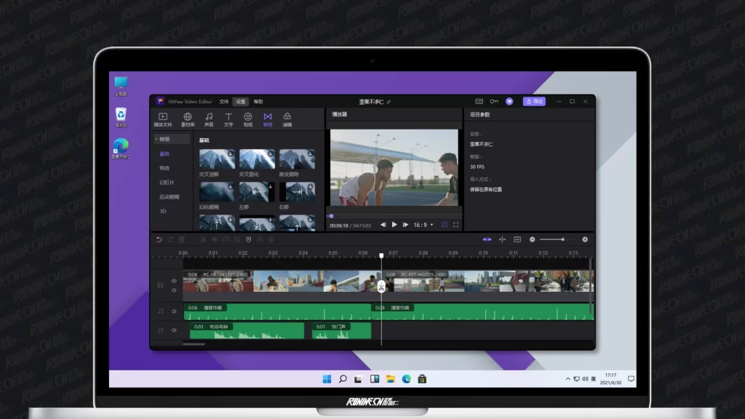
Task: Mute the first audio track
Action: tap(174, 311)
